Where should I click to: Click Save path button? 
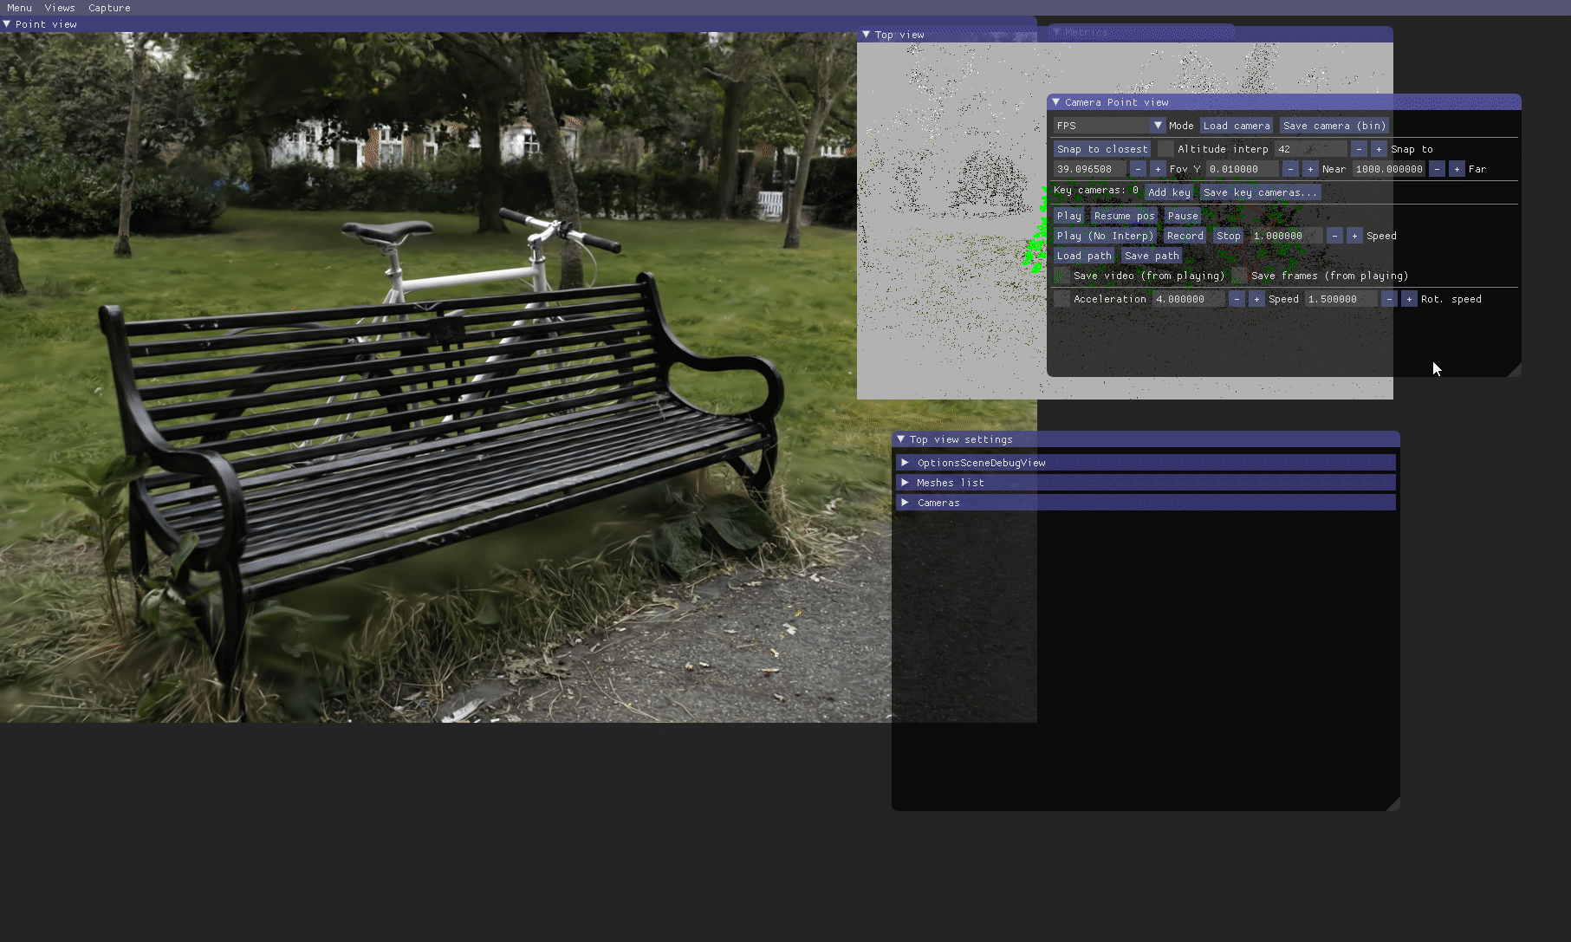click(1152, 256)
